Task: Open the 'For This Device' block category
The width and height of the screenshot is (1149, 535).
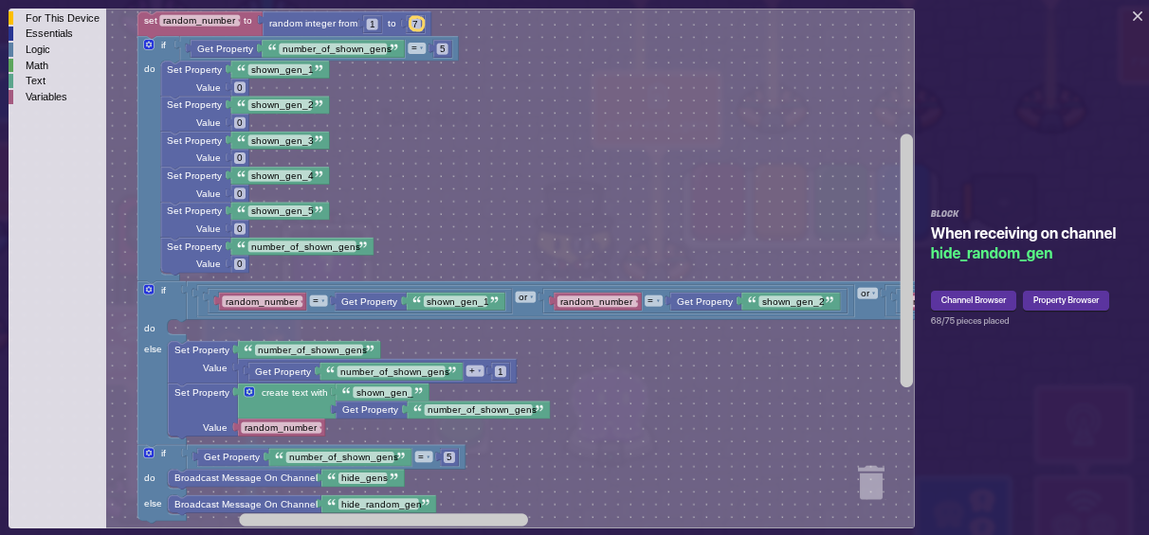Action: click(x=62, y=18)
